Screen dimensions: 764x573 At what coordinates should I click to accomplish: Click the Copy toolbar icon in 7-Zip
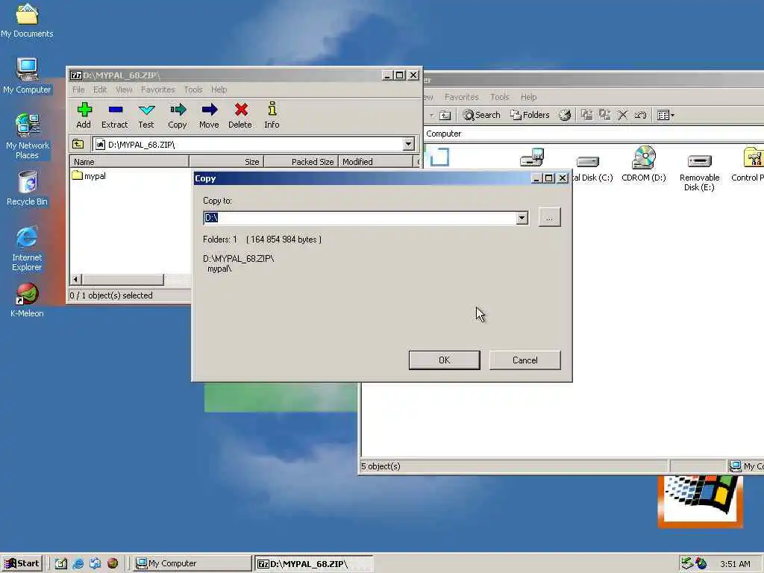(x=178, y=116)
